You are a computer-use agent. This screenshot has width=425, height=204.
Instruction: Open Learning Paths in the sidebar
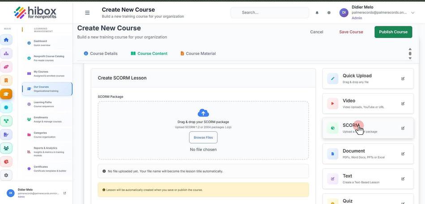(47, 104)
